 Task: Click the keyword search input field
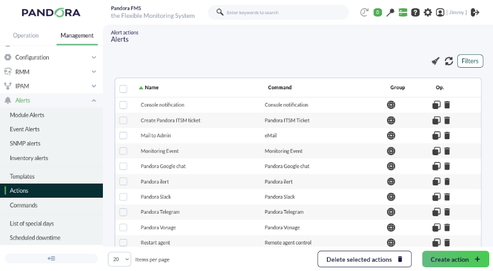279,12
